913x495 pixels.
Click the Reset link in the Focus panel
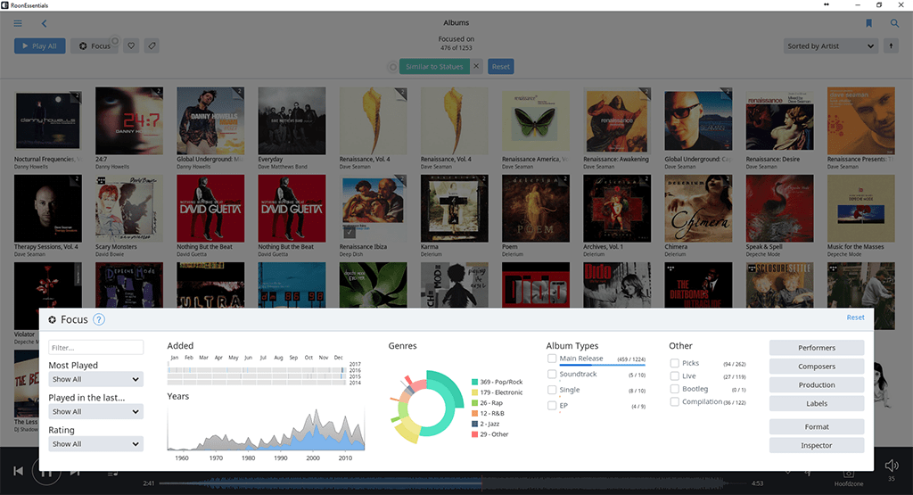click(855, 318)
